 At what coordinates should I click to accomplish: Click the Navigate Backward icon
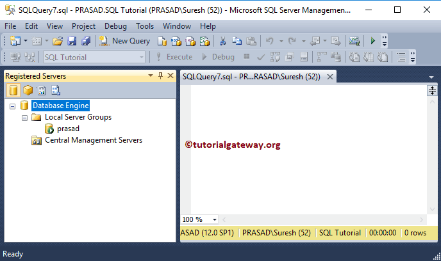[315, 41]
